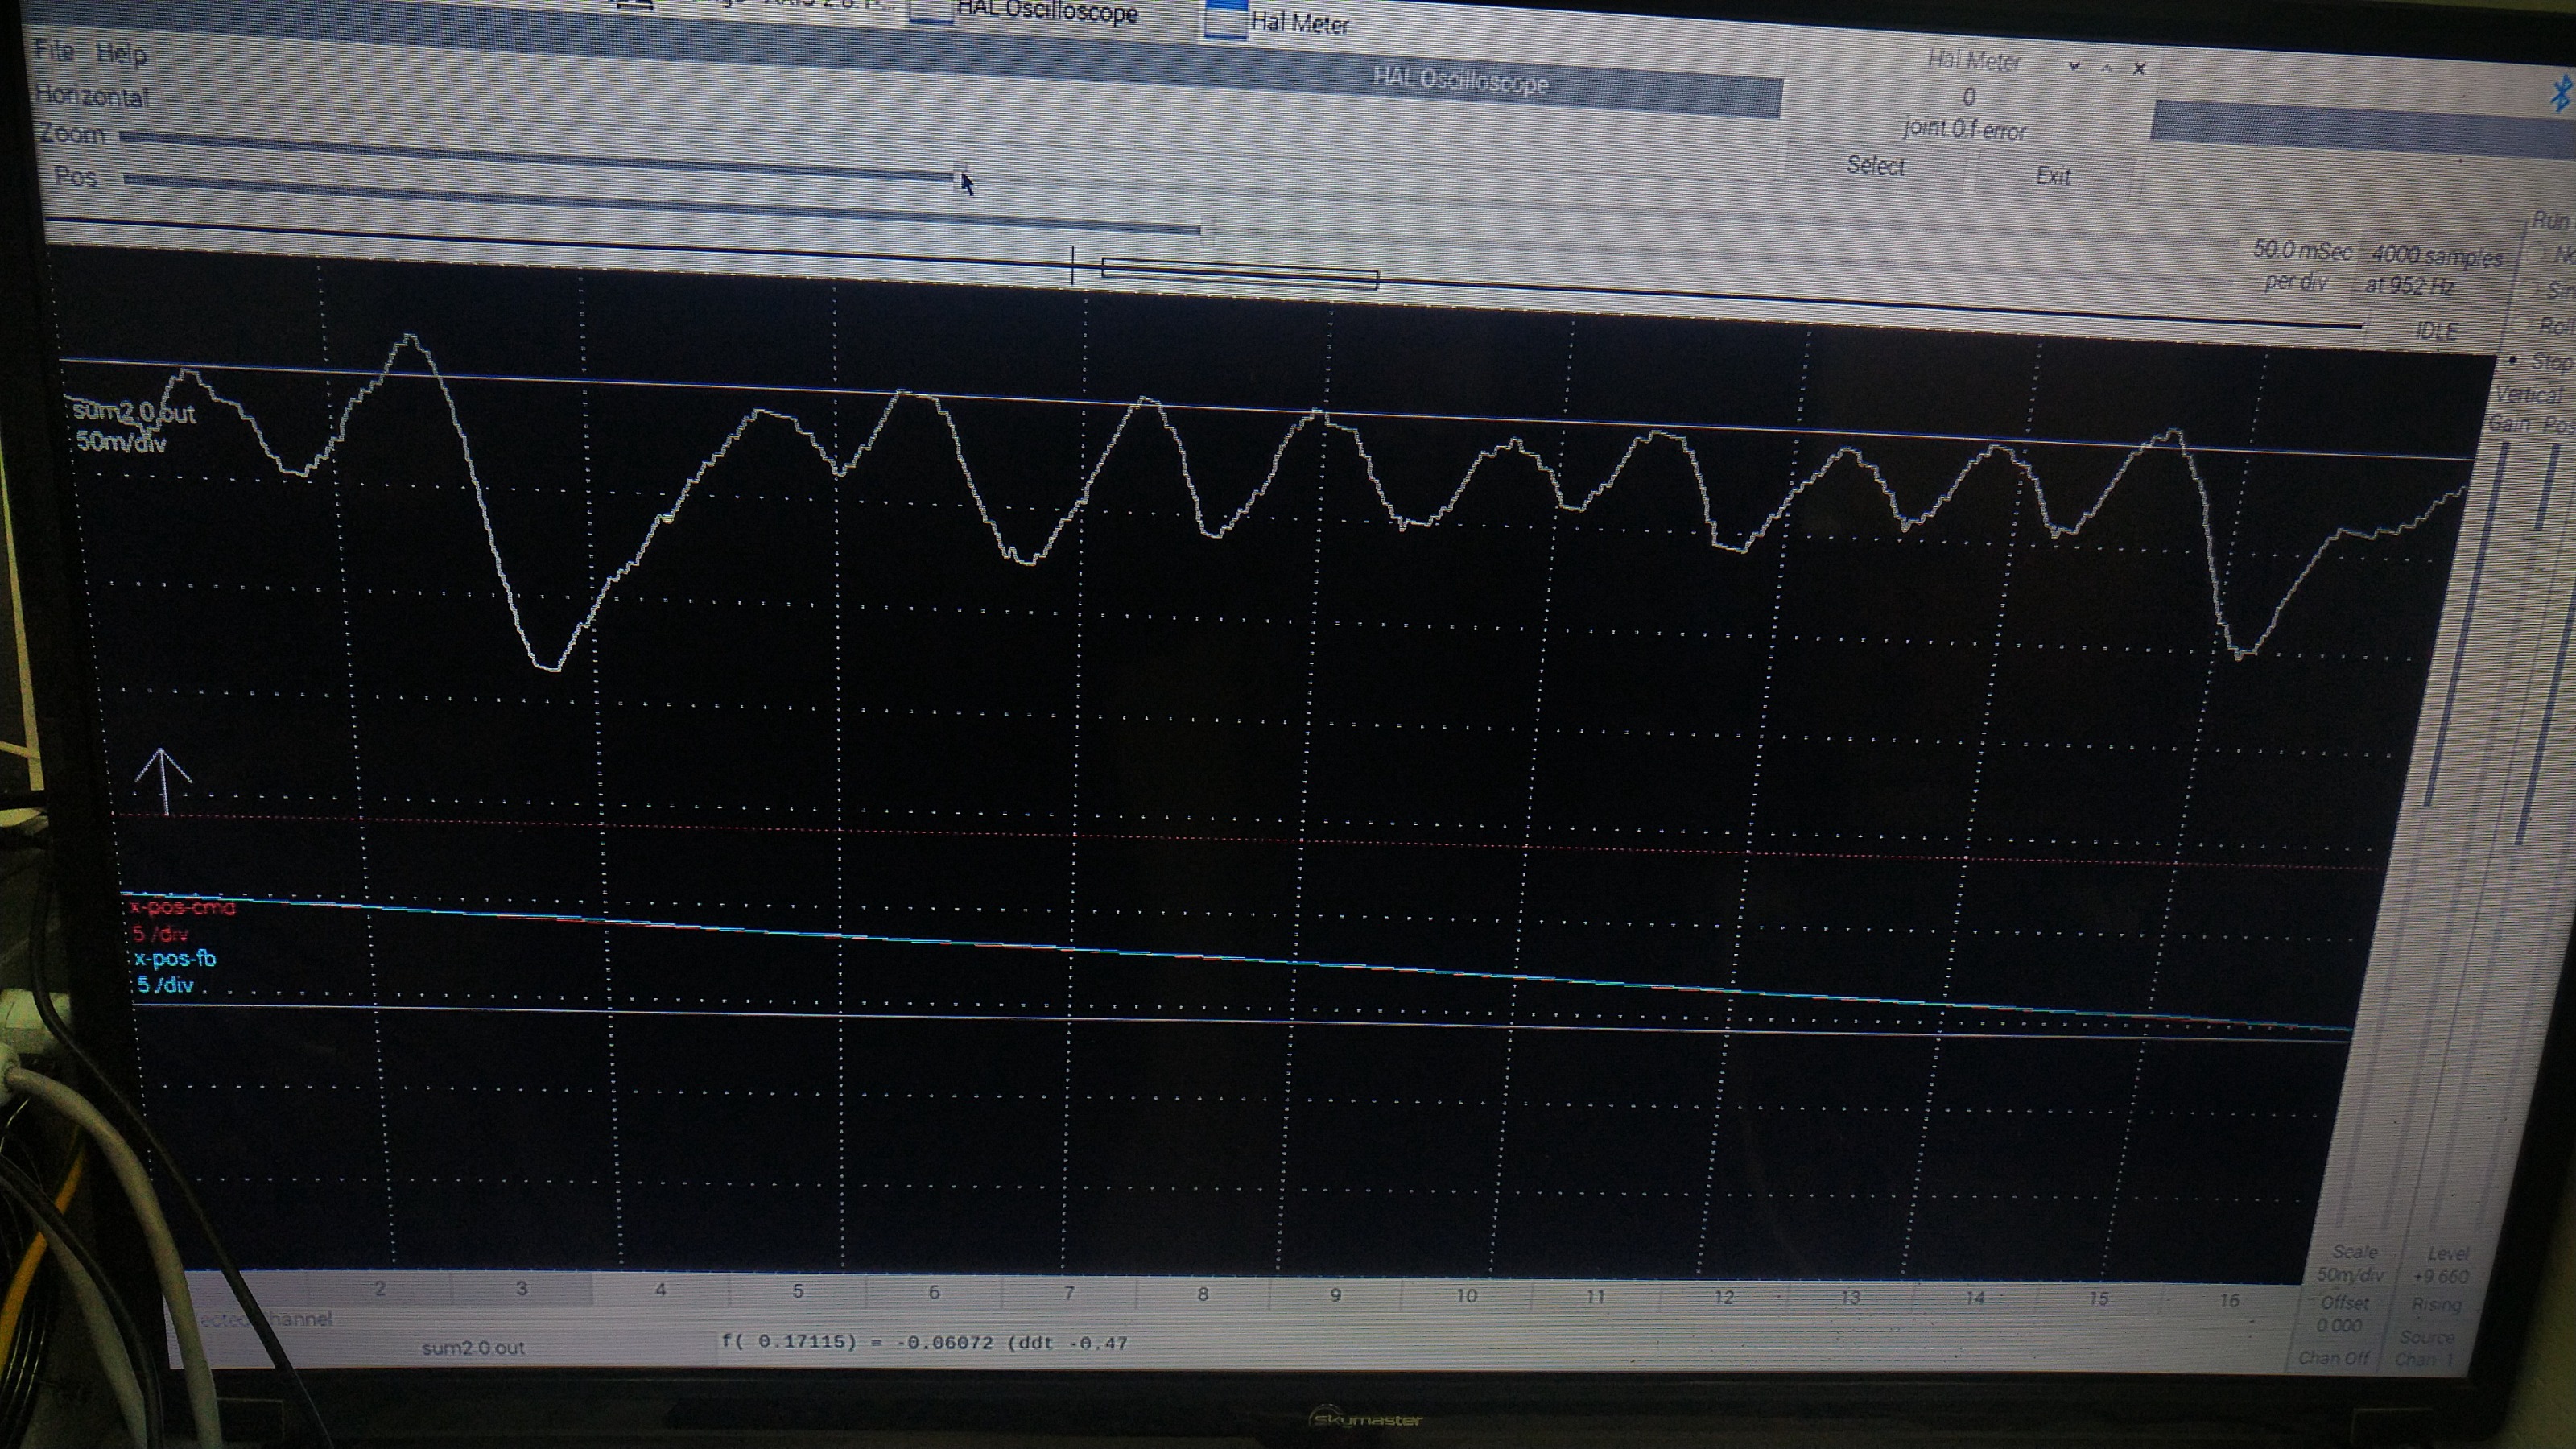Viewport: 2576px width, 1449px height.
Task: Select channel 9
Action: click(1335, 1295)
